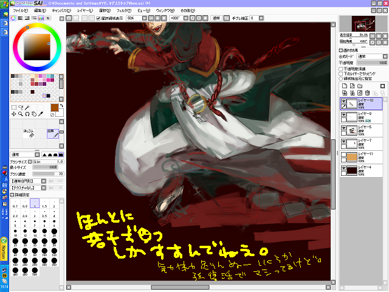The width and height of the screenshot is (389, 292).
Task: Toggle the selection display (選択領域表示) checkbox
Action: [98, 18]
